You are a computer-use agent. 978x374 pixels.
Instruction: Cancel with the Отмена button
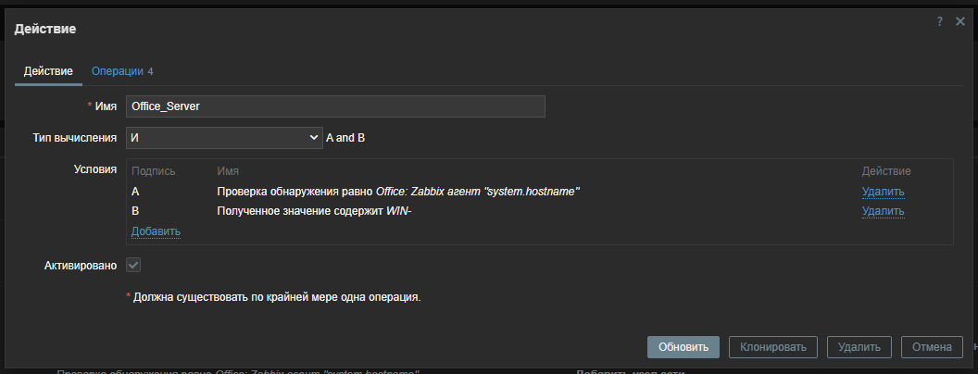pyautogui.click(x=931, y=347)
